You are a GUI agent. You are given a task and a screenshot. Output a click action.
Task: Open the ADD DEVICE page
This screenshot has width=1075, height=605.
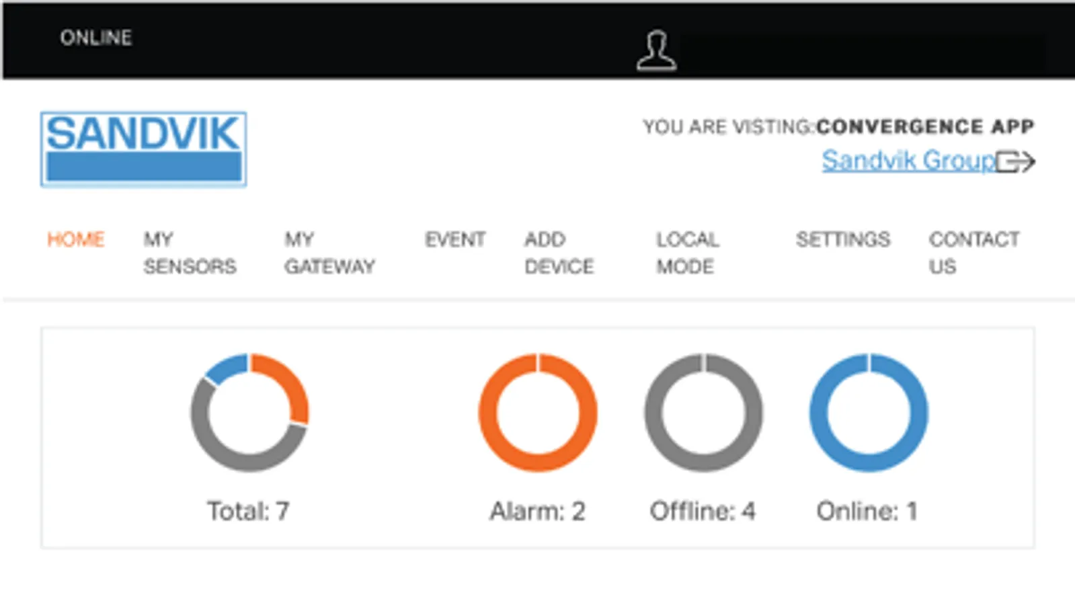pos(559,253)
